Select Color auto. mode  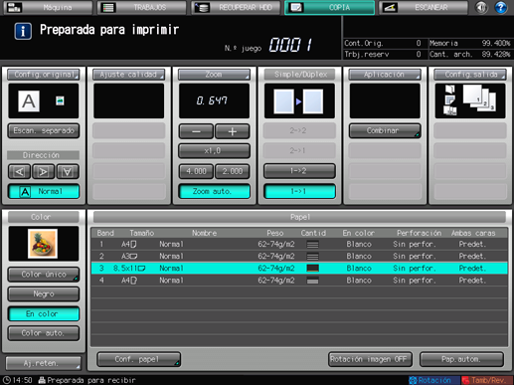(x=44, y=333)
